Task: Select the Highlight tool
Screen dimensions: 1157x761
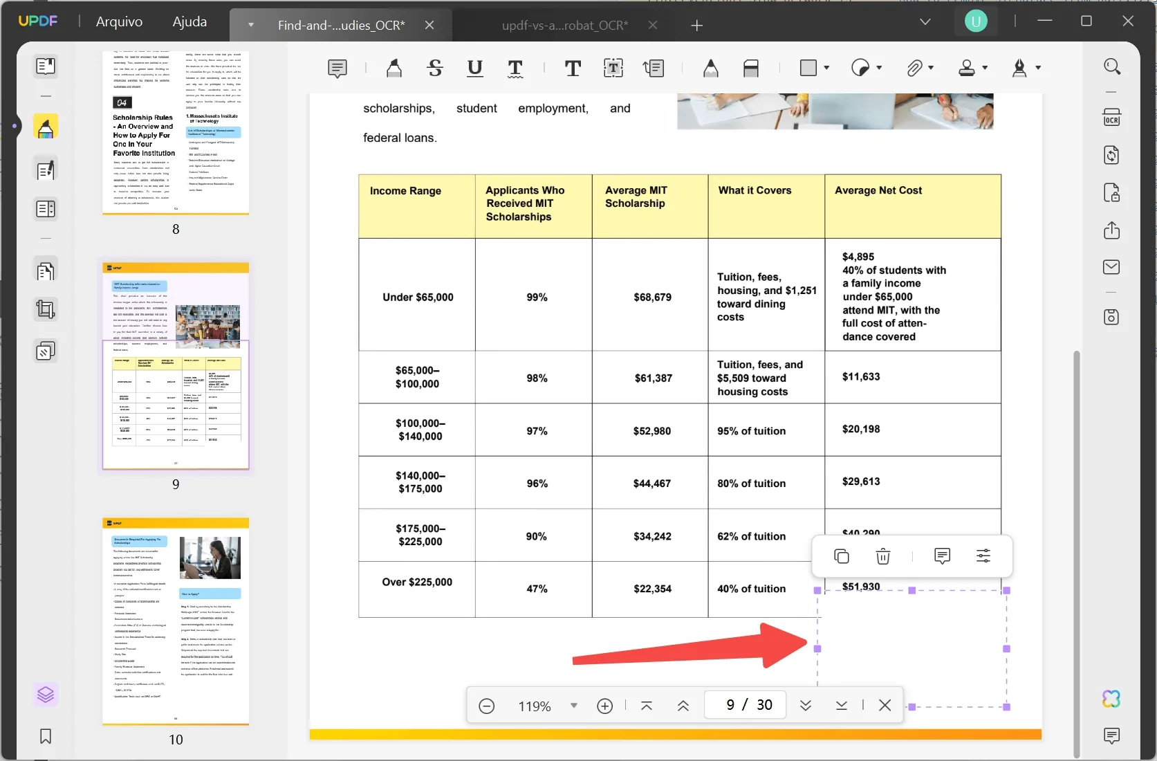Action: click(394, 68)
